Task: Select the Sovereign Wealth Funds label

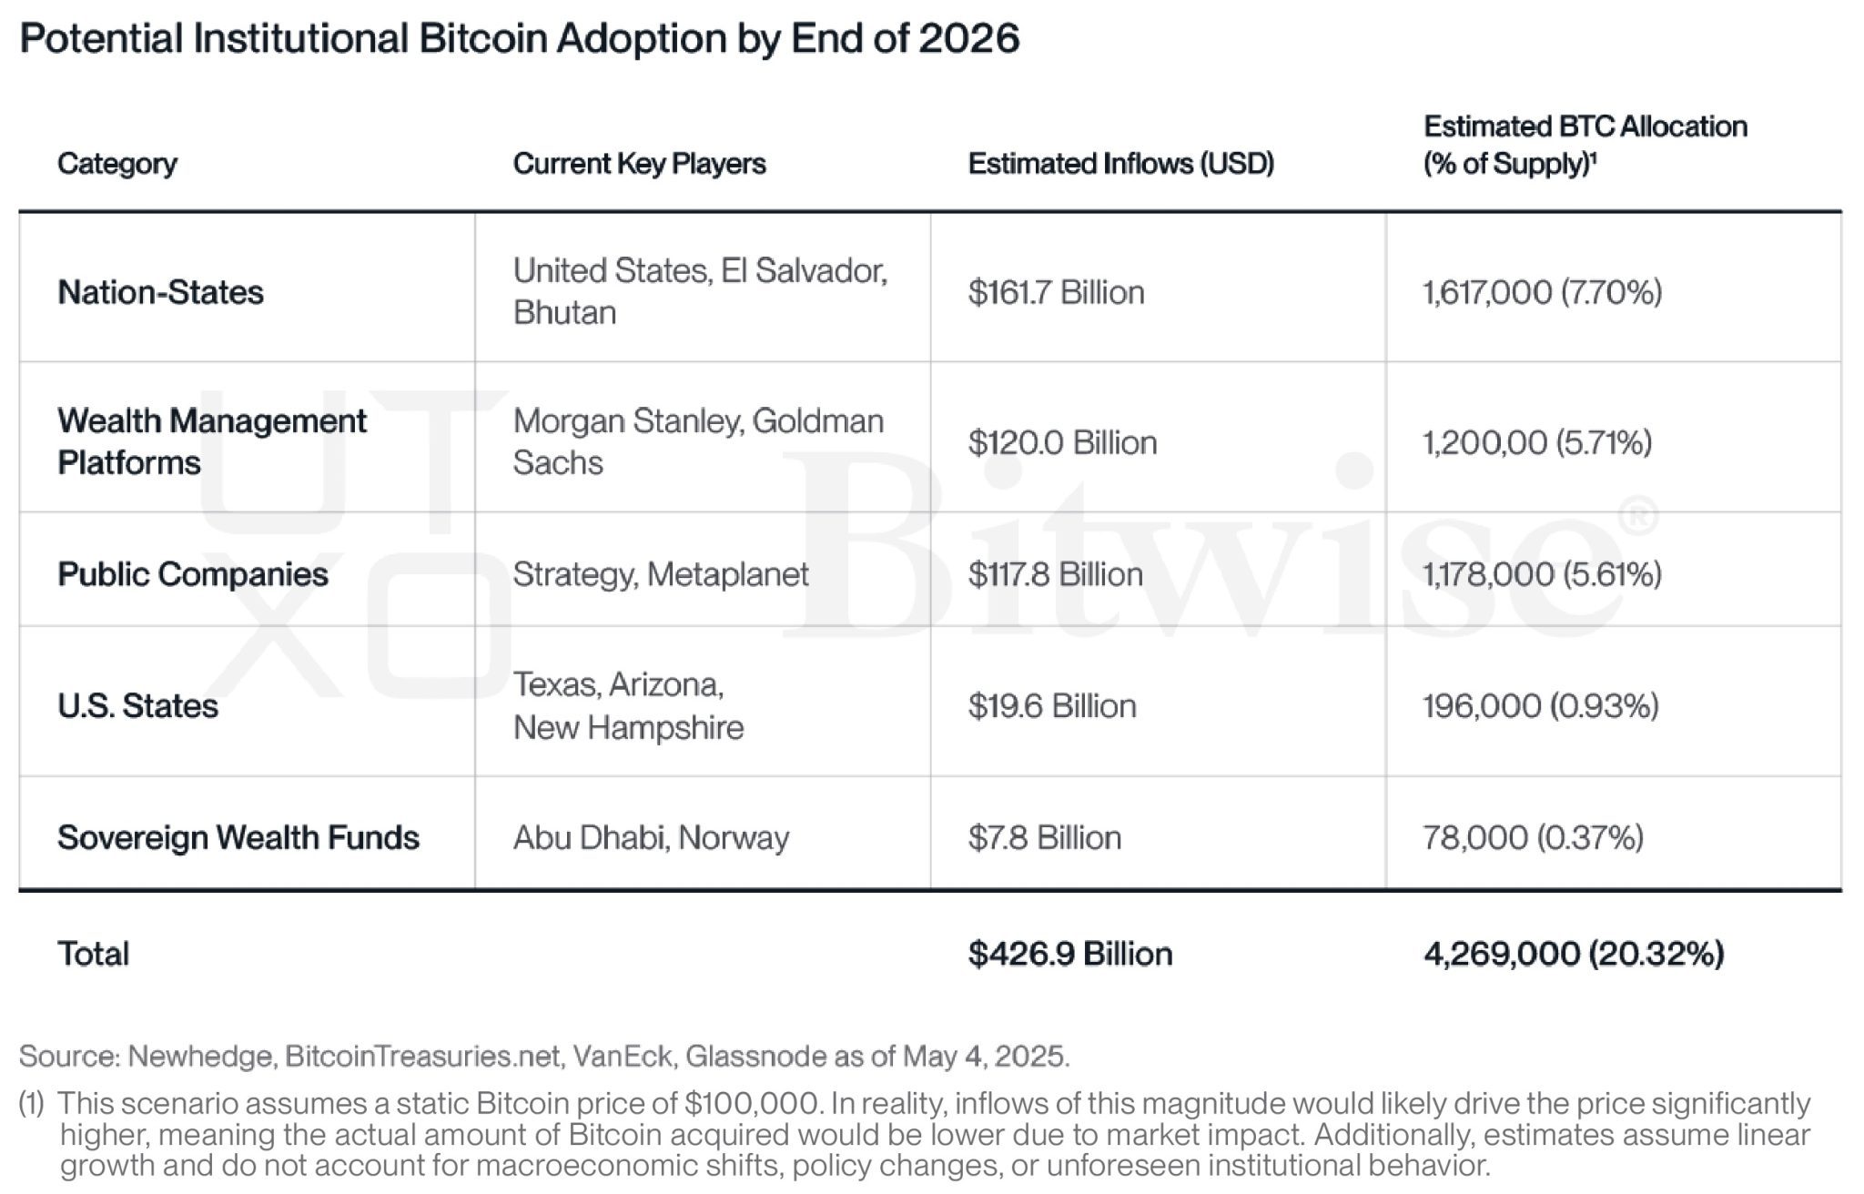Action: coord(238,837)
